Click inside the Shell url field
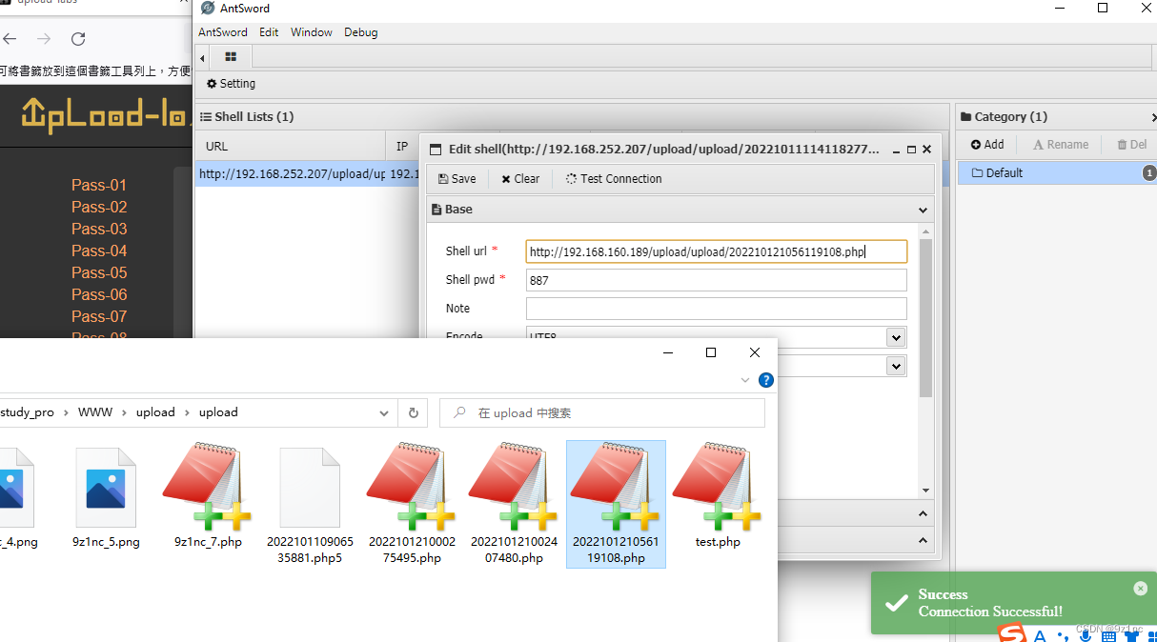Image resolution: width=1157 pixels, height=642 pixels. coord(716,251)
